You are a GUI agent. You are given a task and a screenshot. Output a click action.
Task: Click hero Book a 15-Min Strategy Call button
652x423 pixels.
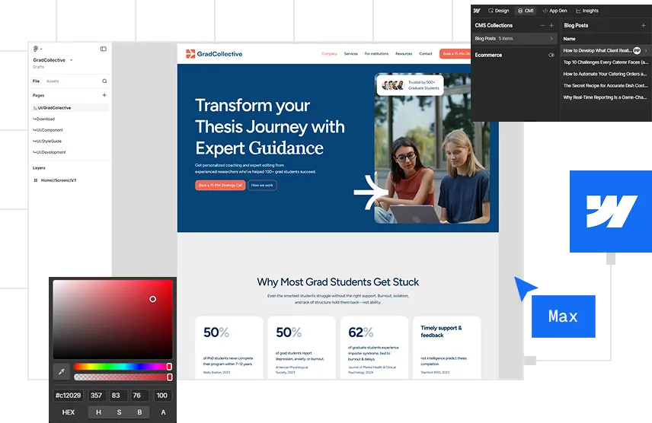coord(220,186)
